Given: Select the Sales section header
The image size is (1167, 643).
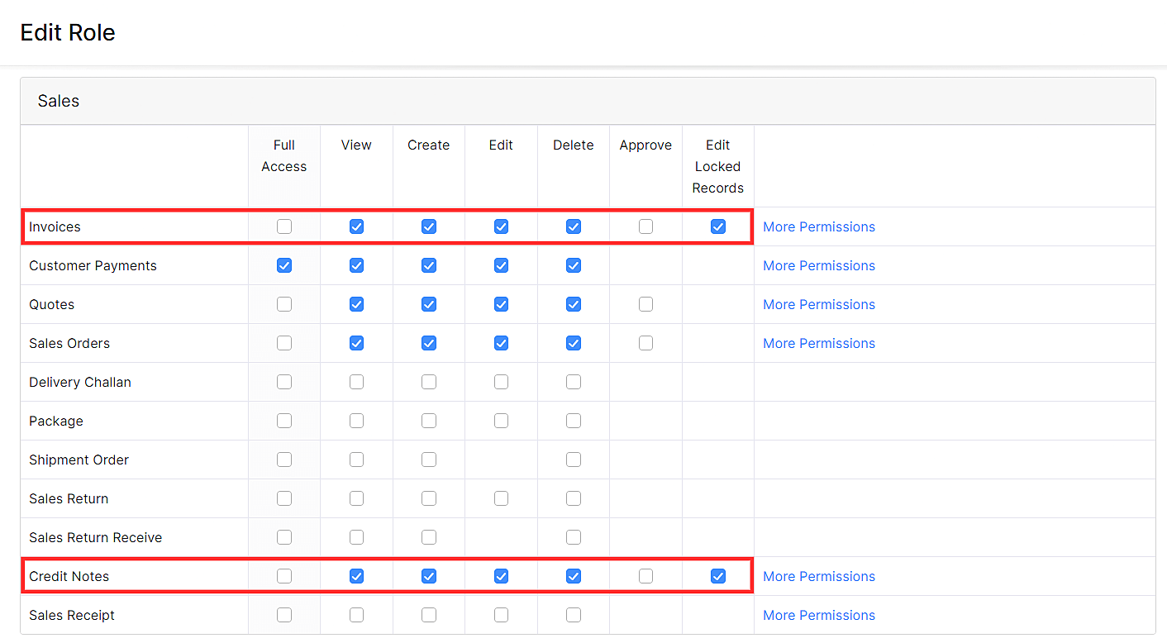Looking at the screenshot, I should tap(58, 100).
